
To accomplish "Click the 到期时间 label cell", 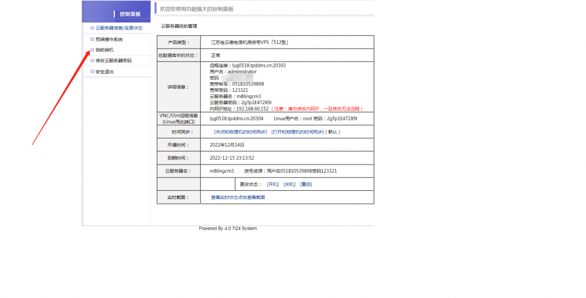I will click(x=179, y=158).
